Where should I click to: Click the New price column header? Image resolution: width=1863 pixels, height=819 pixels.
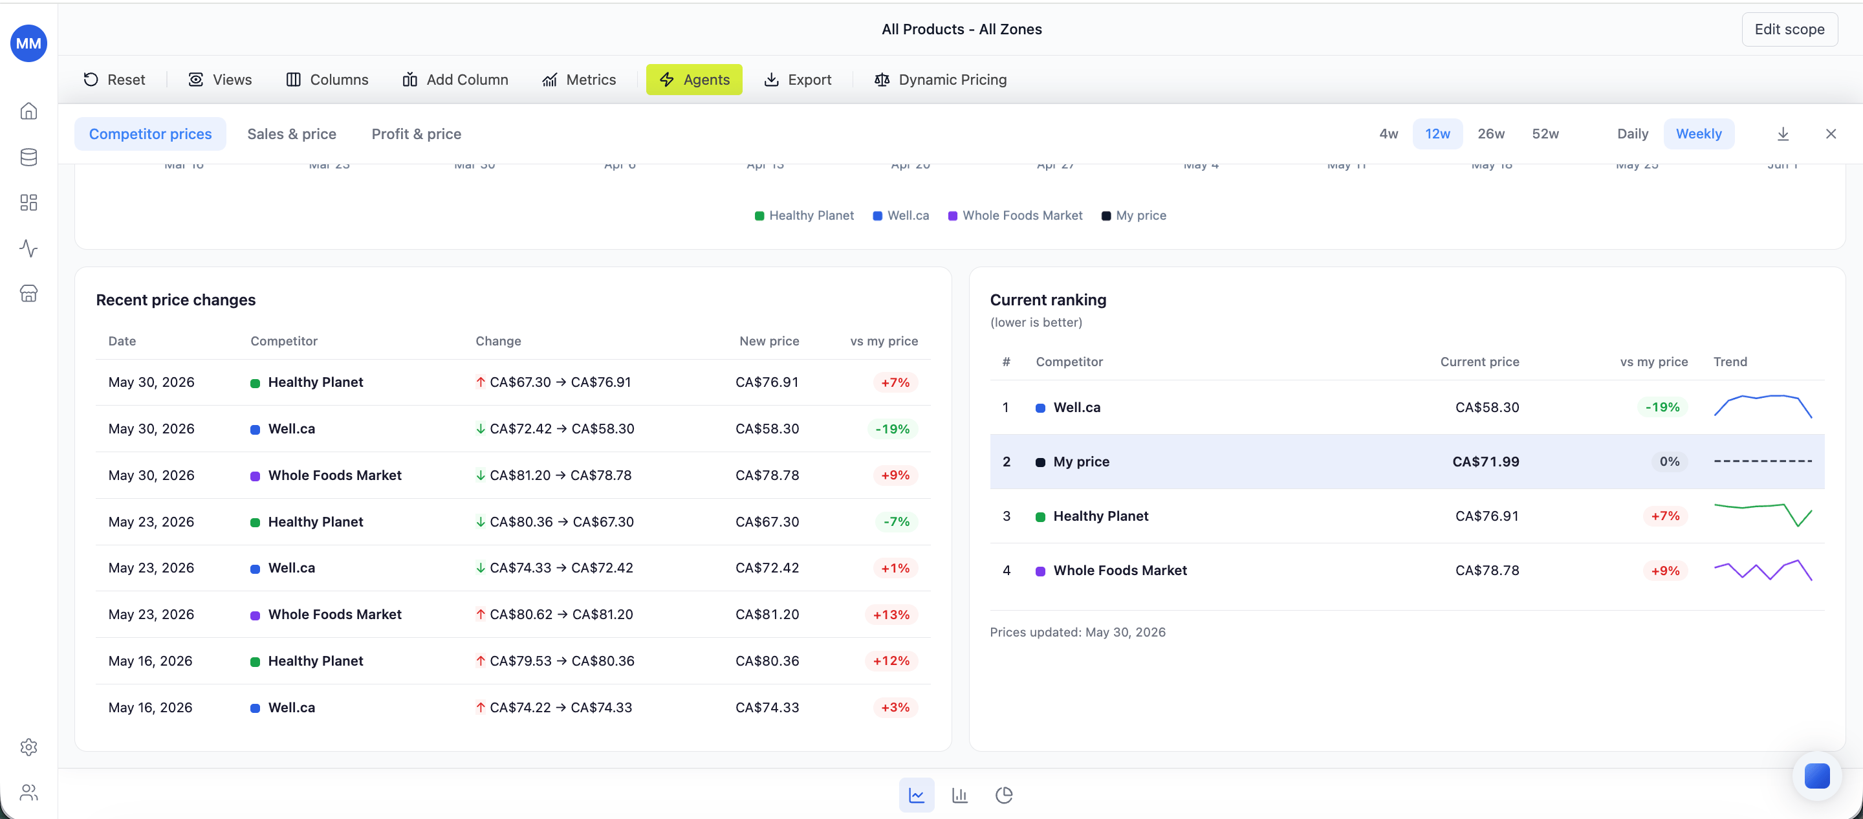[768, 341]
